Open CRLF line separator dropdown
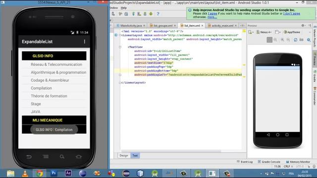This screenshot has width=317, height=178. coord(288,167)
